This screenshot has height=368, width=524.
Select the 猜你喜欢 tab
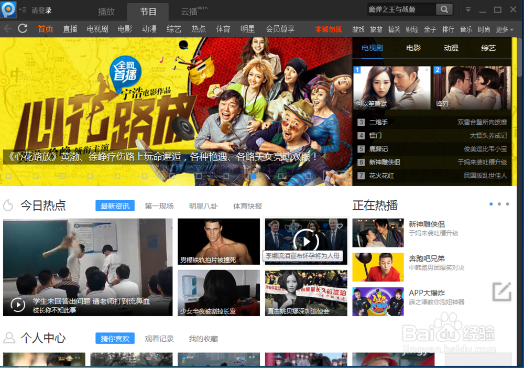click(x=115, y=338)
